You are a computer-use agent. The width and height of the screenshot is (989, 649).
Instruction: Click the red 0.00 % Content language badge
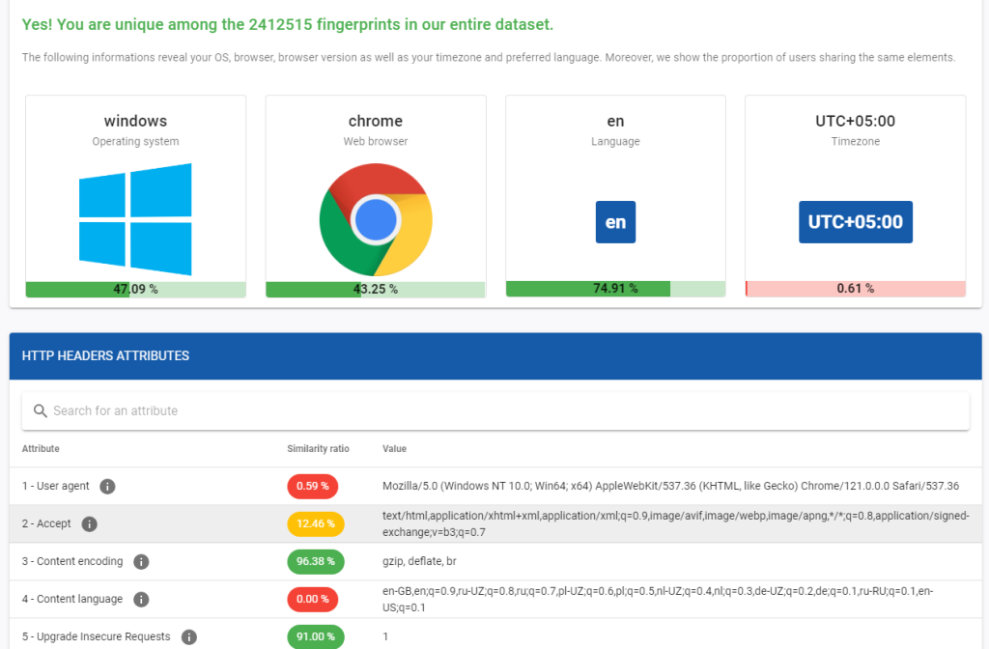[x=313, y=599]
